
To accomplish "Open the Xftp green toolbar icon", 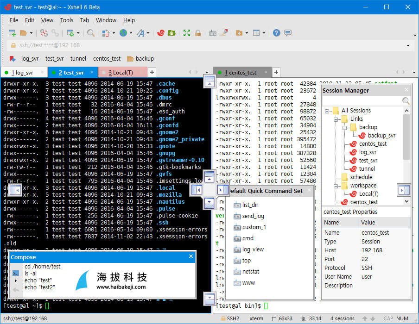I will 171,33.
